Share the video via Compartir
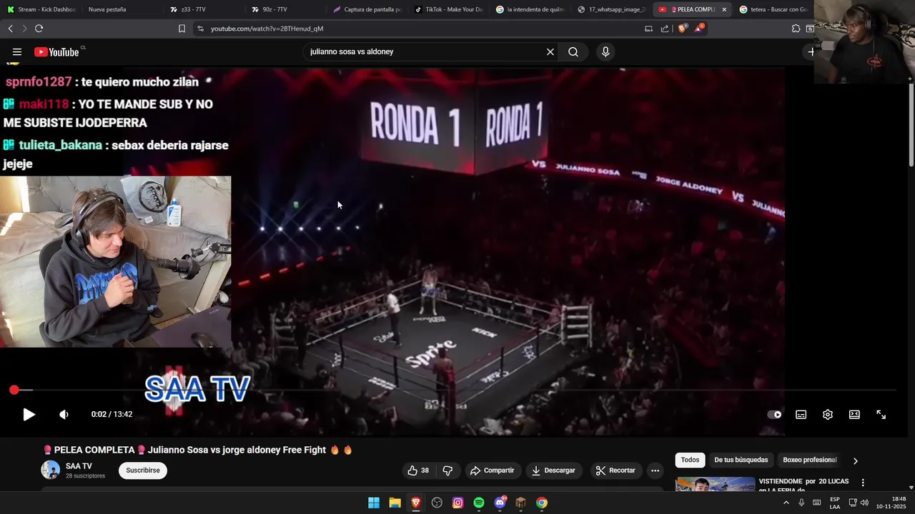Image resolution: width=915 pixels, height=514 pixels. point(492,470)
